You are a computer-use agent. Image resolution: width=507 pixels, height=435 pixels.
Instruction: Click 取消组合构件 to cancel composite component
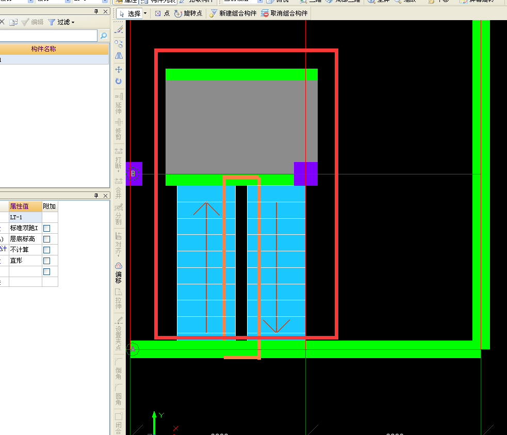[x=284, y=13]
